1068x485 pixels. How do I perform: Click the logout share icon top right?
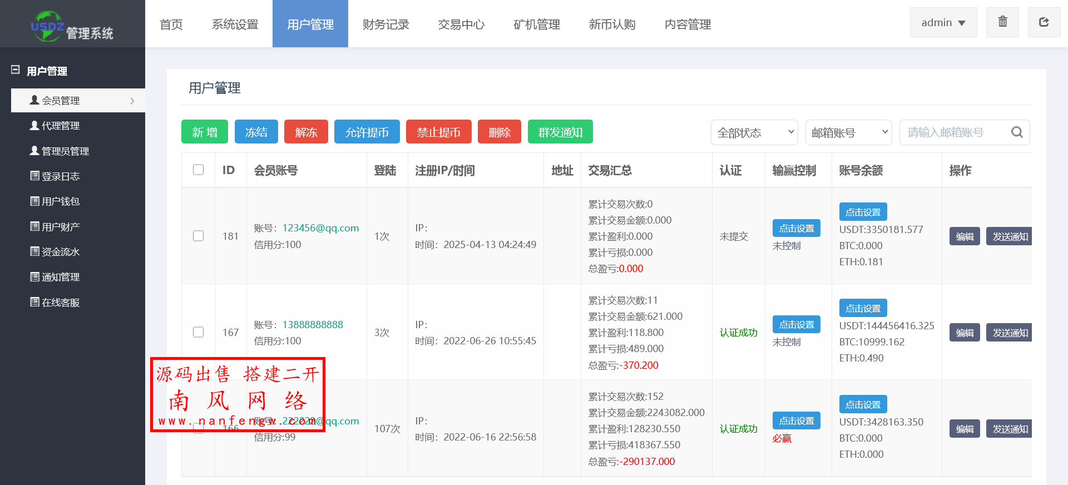tap(1044, 22)
